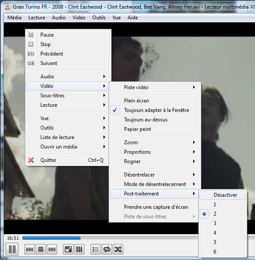Click the red X Quitter icon
Image resolution: width=255 pixels, height=260 pixels.
point(31,160)
